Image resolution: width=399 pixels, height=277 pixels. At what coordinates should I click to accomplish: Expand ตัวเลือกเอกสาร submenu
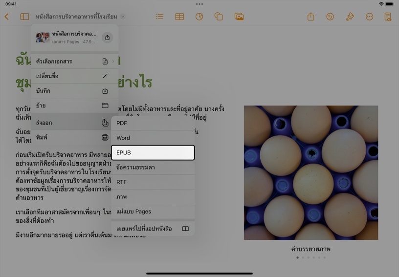pos(74,62)
